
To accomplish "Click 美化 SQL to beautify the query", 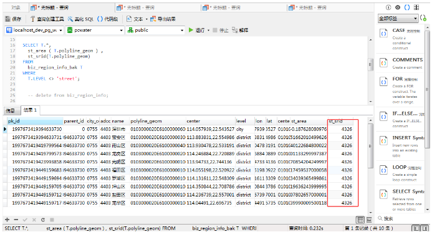I will tap(80, 19).
